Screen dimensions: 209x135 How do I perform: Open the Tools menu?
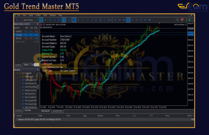(x=45, y=15)
